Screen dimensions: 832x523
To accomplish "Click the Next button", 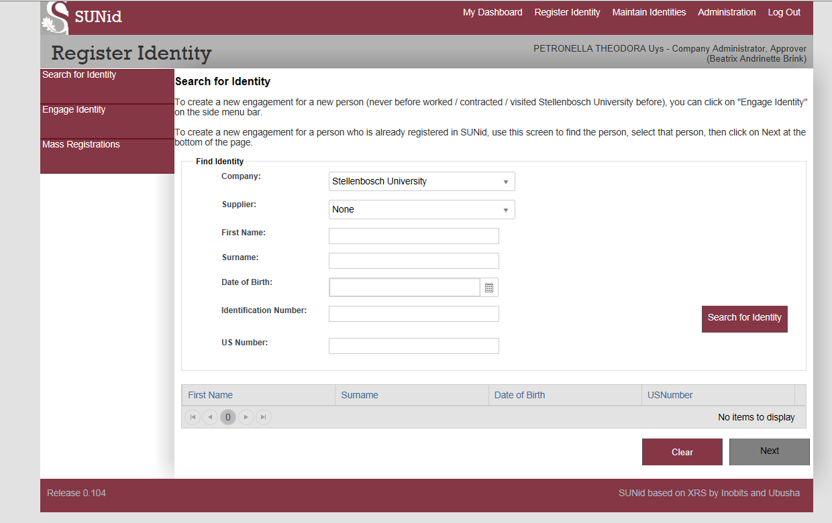I will point(770,451).
